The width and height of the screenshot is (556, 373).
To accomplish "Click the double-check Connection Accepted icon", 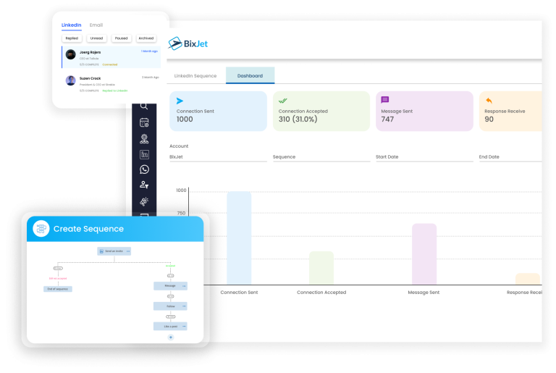I will (x=282, y=101).
